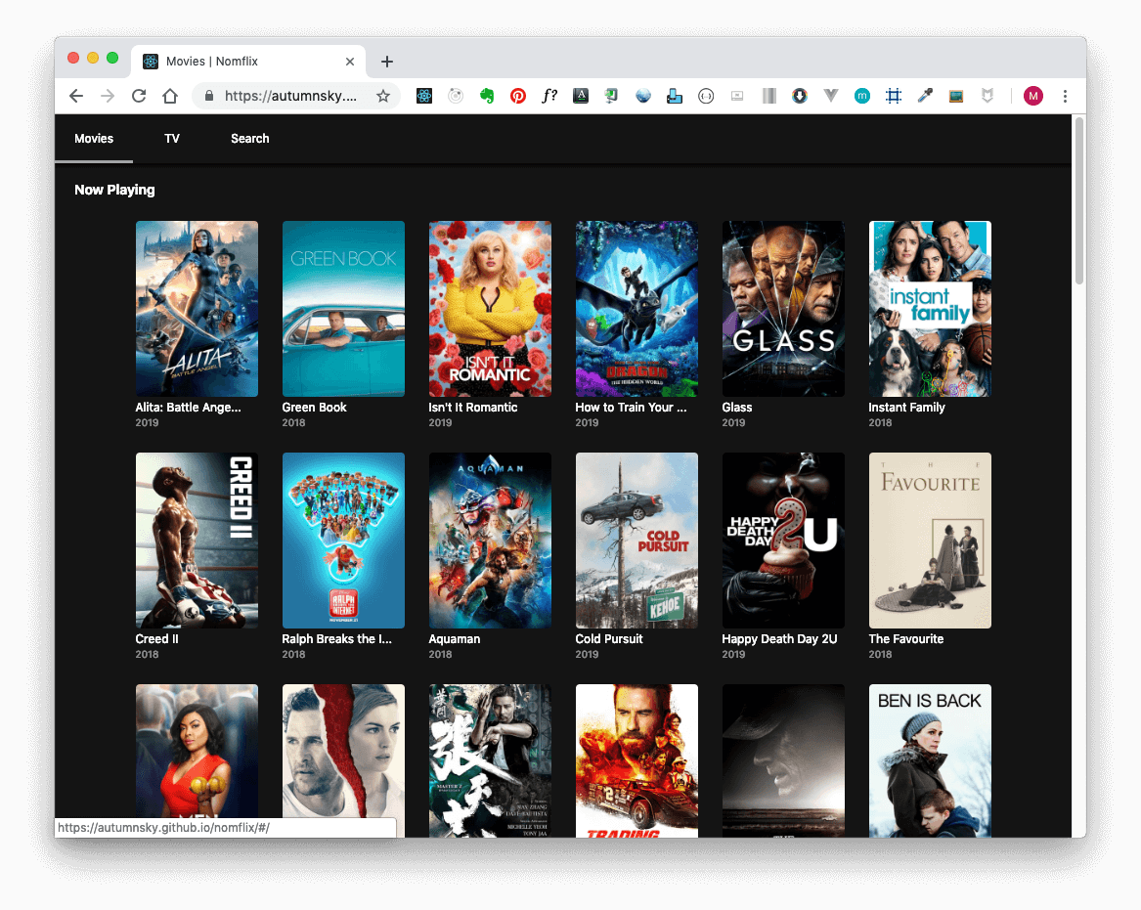This screenshot has width=1141, height=910.
Task: Click the Vue devtools V icon
Action: coord(831,95)
